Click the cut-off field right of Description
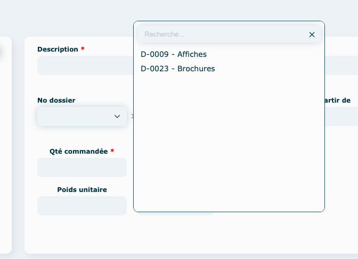This screenshot has height=259, width=358. [341, 65]
